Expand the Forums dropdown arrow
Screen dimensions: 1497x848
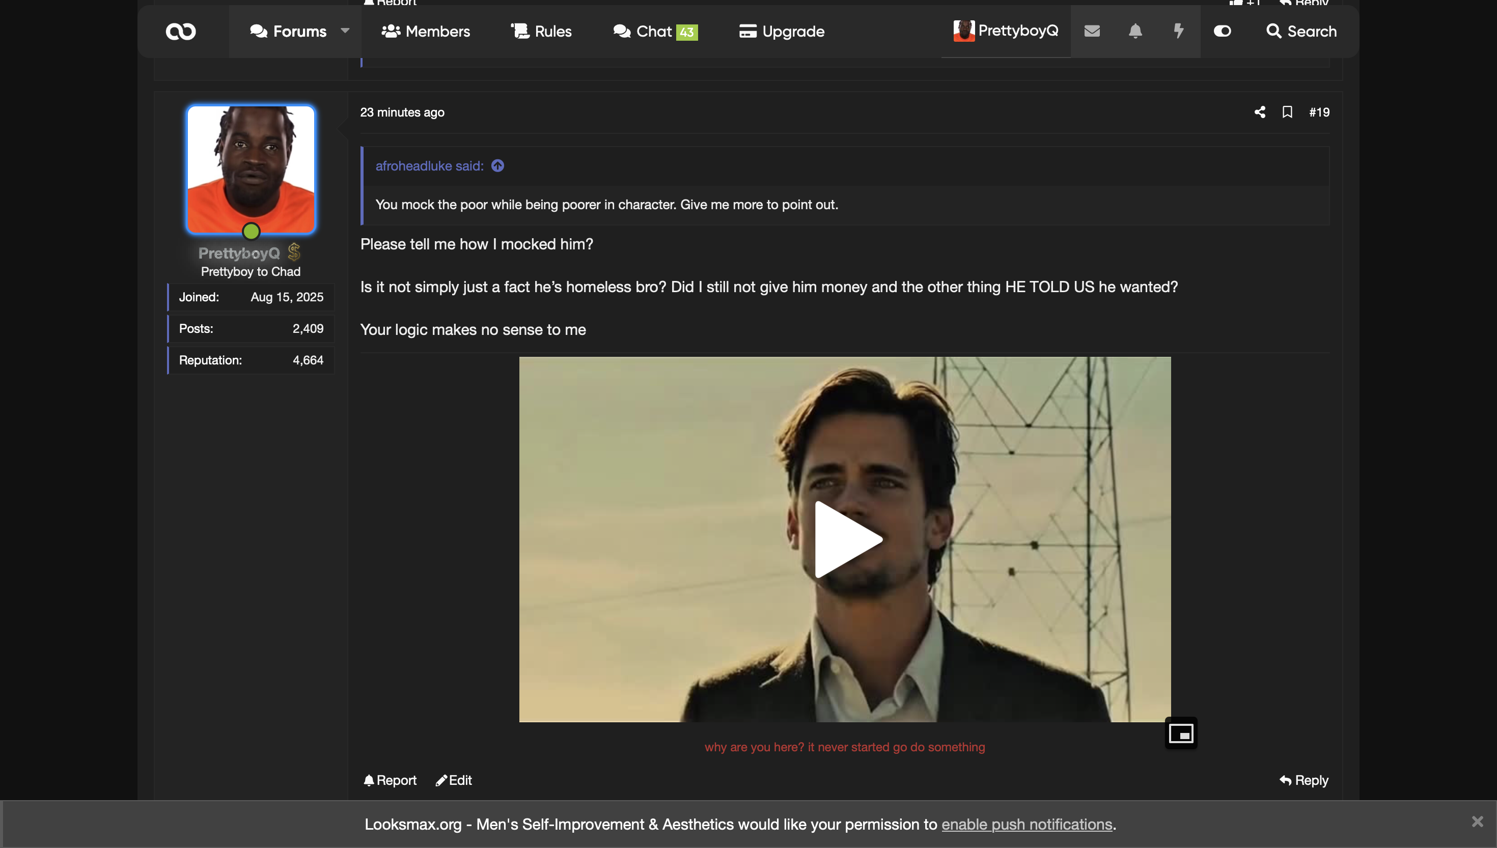(345, 32)
